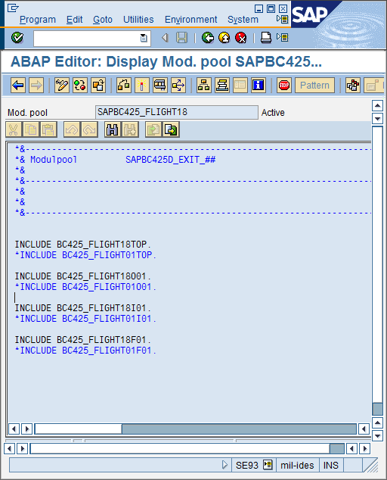Open the command field history dropdown
387x480 pixels.
[x=144, y=39]
